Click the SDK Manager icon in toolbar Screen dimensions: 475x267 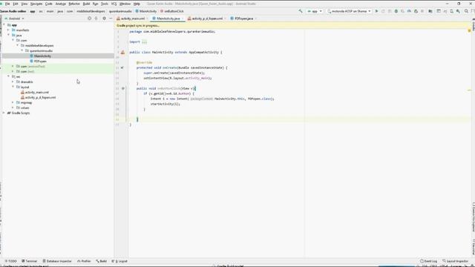(458, 11)
